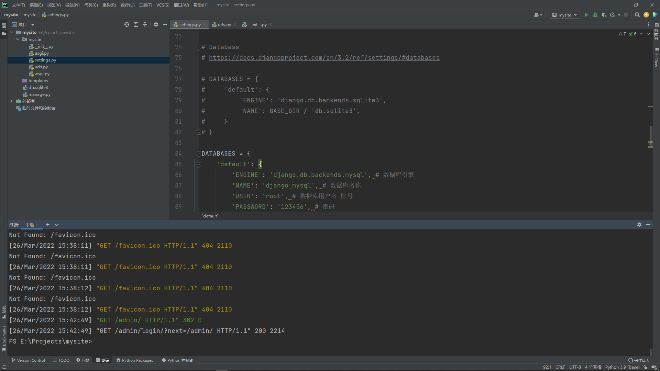Click the stop process button
This screenshot has width=660, height=371.
point(626,15)
